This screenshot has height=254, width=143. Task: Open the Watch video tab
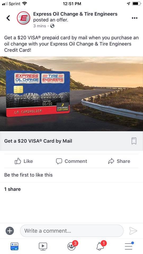tap(43, 246)
